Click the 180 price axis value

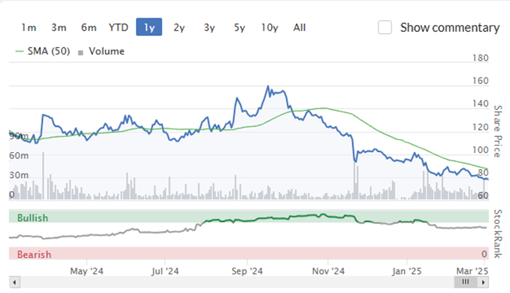(480, 58)
